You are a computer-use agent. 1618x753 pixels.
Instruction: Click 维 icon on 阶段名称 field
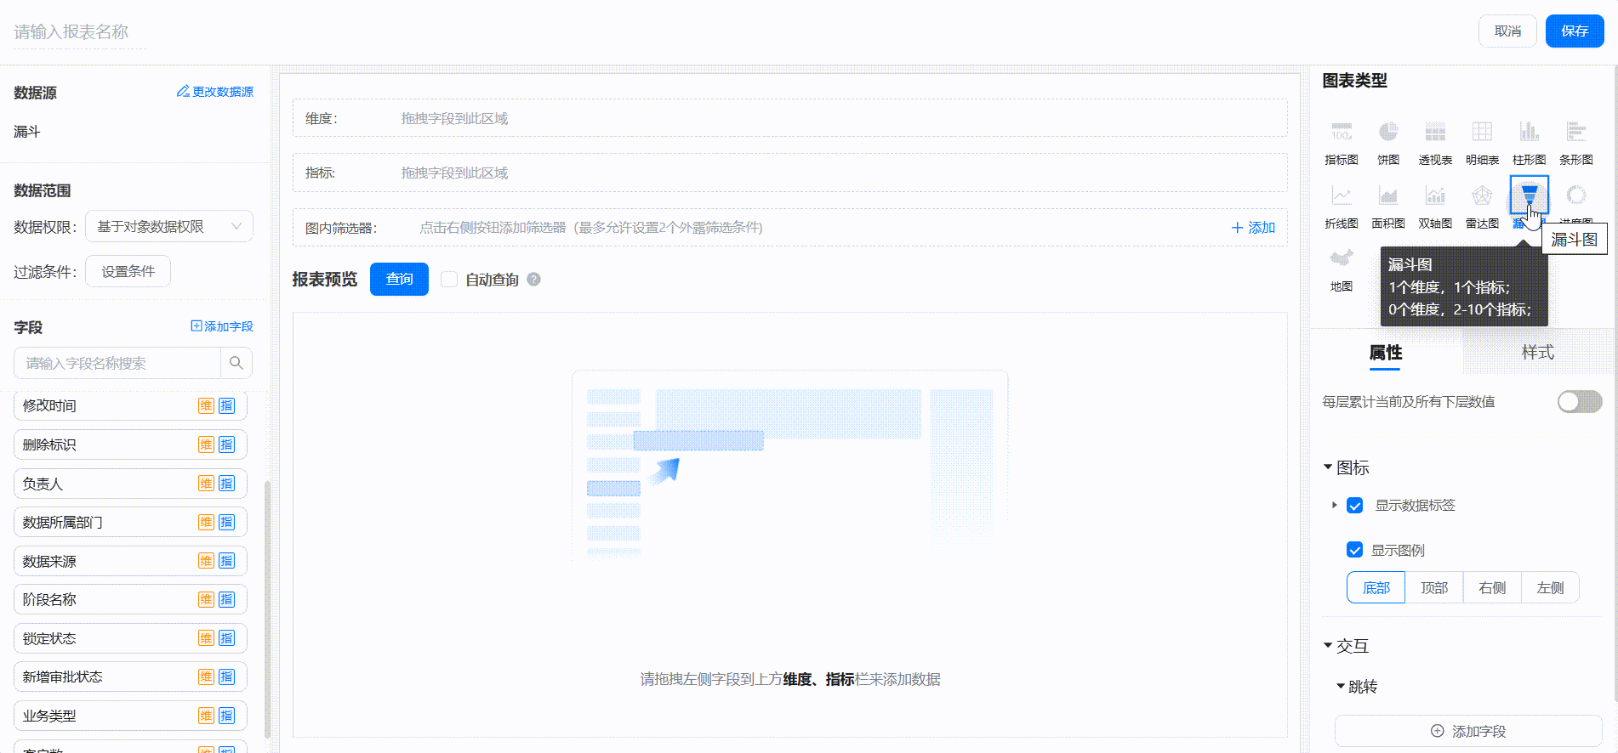pyautogui.click(x=206, y=599)
